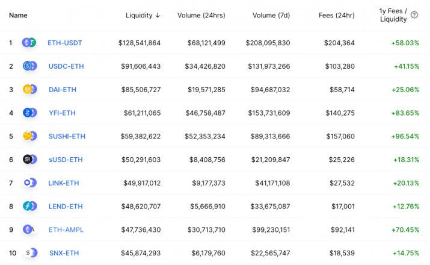This screenshot has height=265, width=430.
Task: Select the +96.54% fees ratio
Action: click(405, 136)
